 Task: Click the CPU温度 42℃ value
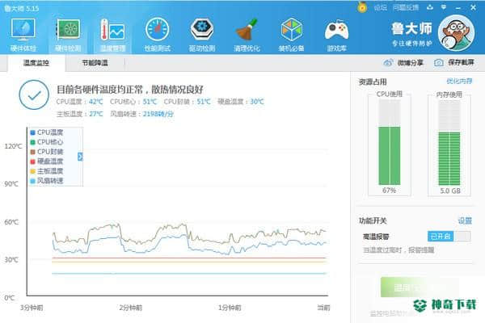pos(96,102)
